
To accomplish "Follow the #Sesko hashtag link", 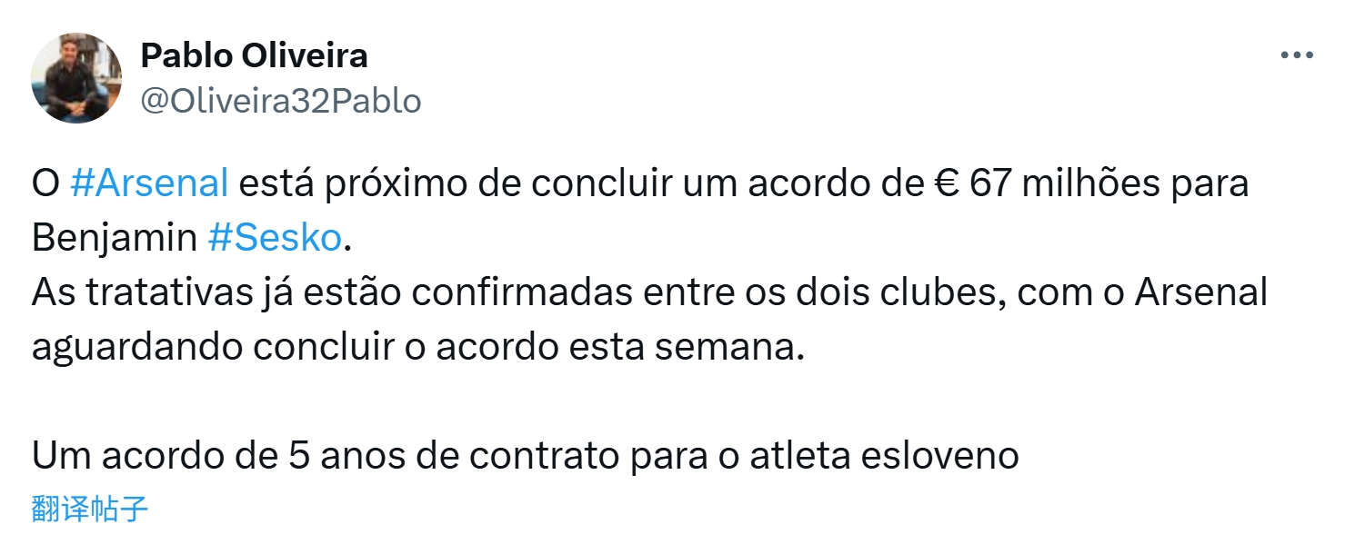I will 275,237.
